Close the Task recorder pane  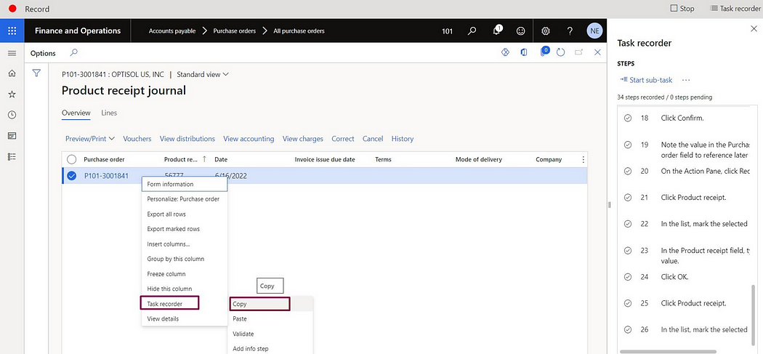point(754,29)
